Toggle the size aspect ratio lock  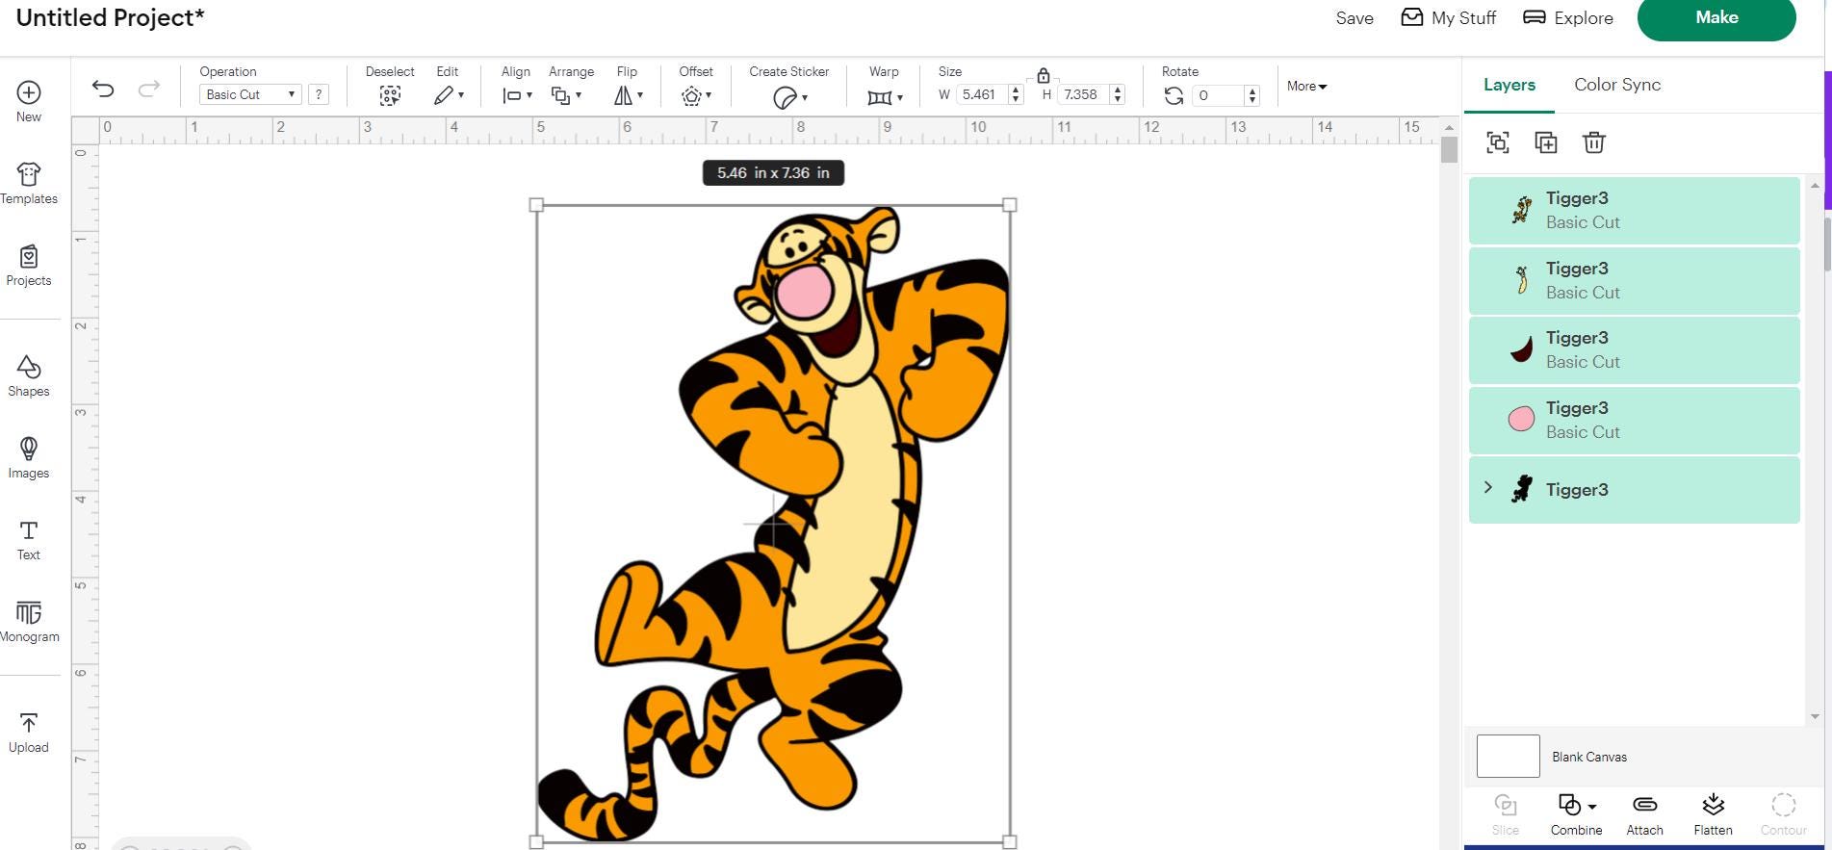click(1043, 75)
